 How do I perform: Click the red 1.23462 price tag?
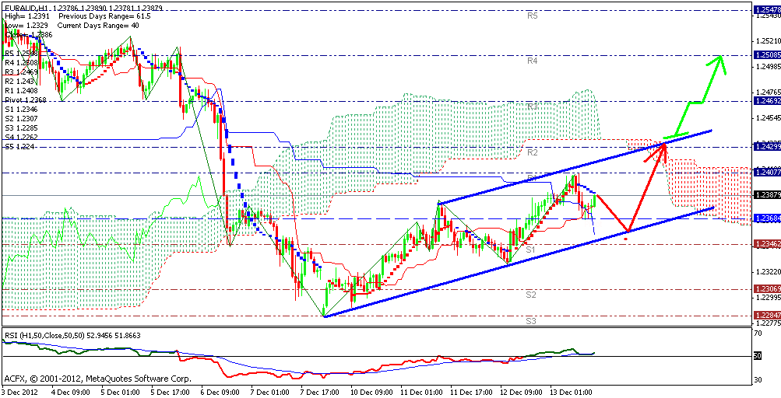coord(766,244)
